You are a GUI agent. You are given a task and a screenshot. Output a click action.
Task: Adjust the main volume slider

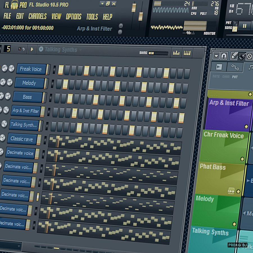pos(134,8)
